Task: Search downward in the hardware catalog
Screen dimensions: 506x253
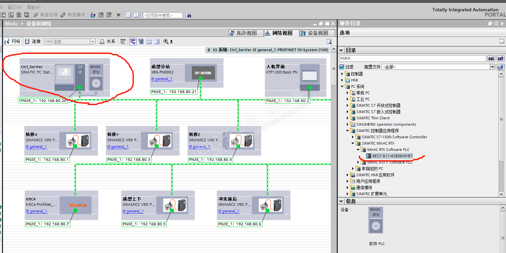Action: (x=491, y=59)
